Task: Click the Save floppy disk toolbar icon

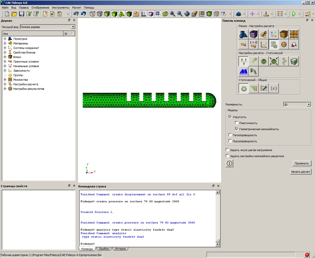Action: click(21, 14)
